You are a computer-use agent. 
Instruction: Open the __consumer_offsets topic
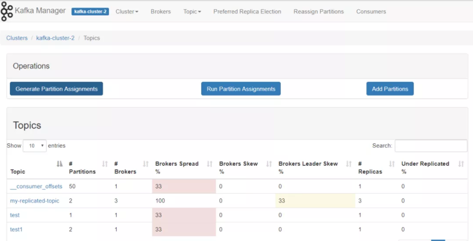pos(36,186)
